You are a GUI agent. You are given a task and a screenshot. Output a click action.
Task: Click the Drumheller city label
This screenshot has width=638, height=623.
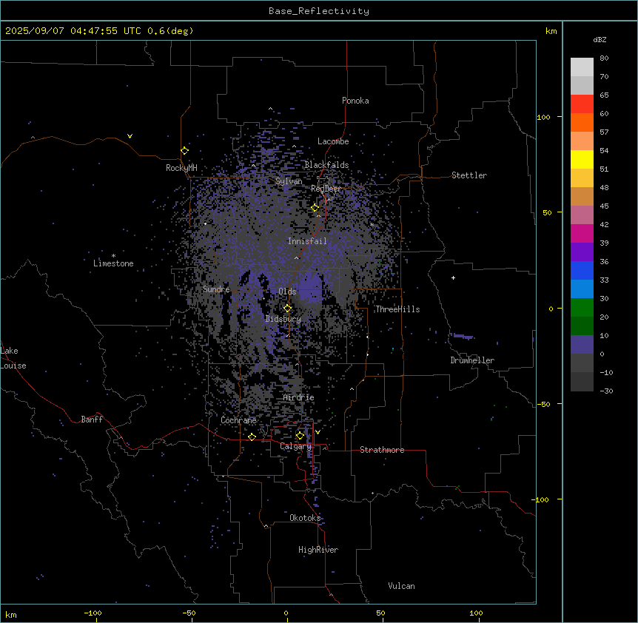pyautogui.click(x=472, y=360)
